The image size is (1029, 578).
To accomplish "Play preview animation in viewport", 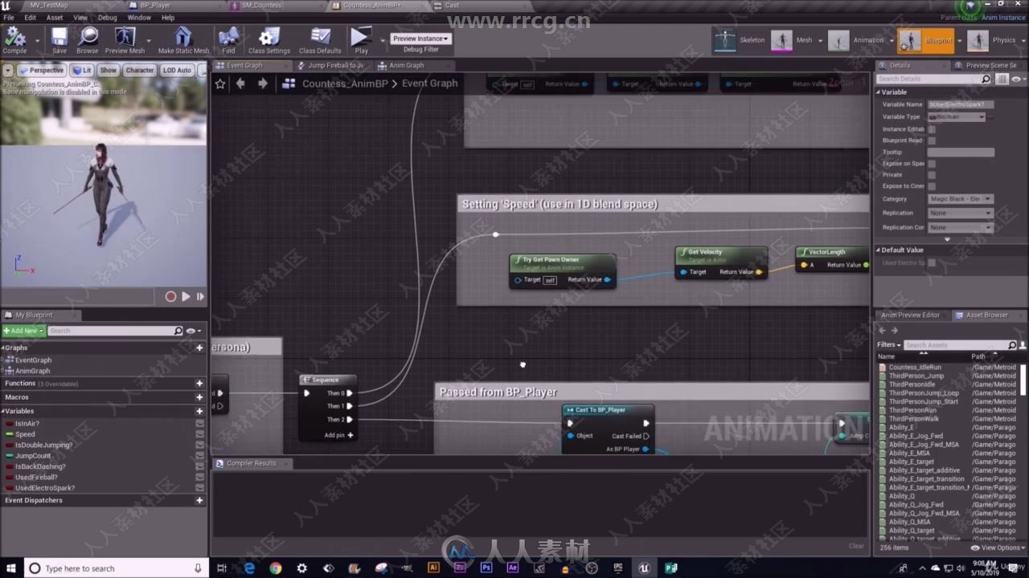I will (x=186, y=296).
